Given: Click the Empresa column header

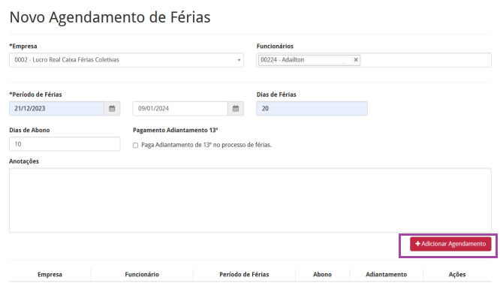Looking at the screenshot, I should tap(50, 274).
